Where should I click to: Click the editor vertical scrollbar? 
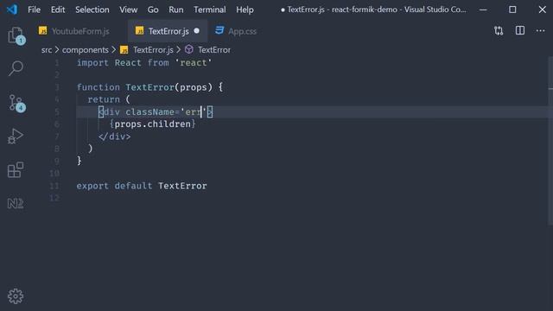[x=550, y=141]
